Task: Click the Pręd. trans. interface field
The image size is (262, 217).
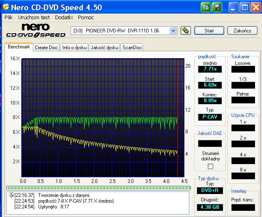Action: point(243,208)
